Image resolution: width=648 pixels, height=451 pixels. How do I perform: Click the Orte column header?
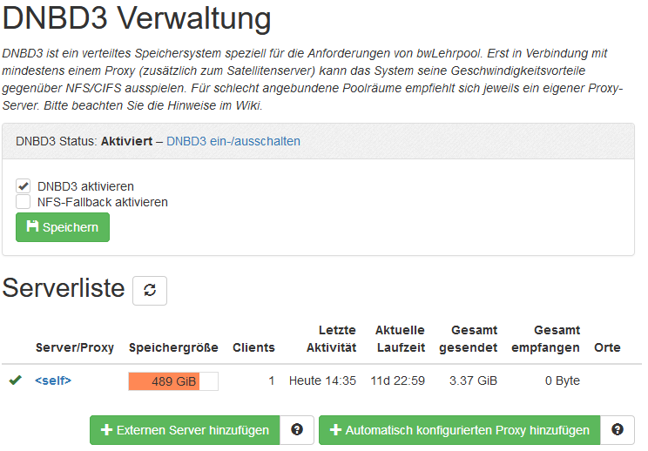(607, 347)
